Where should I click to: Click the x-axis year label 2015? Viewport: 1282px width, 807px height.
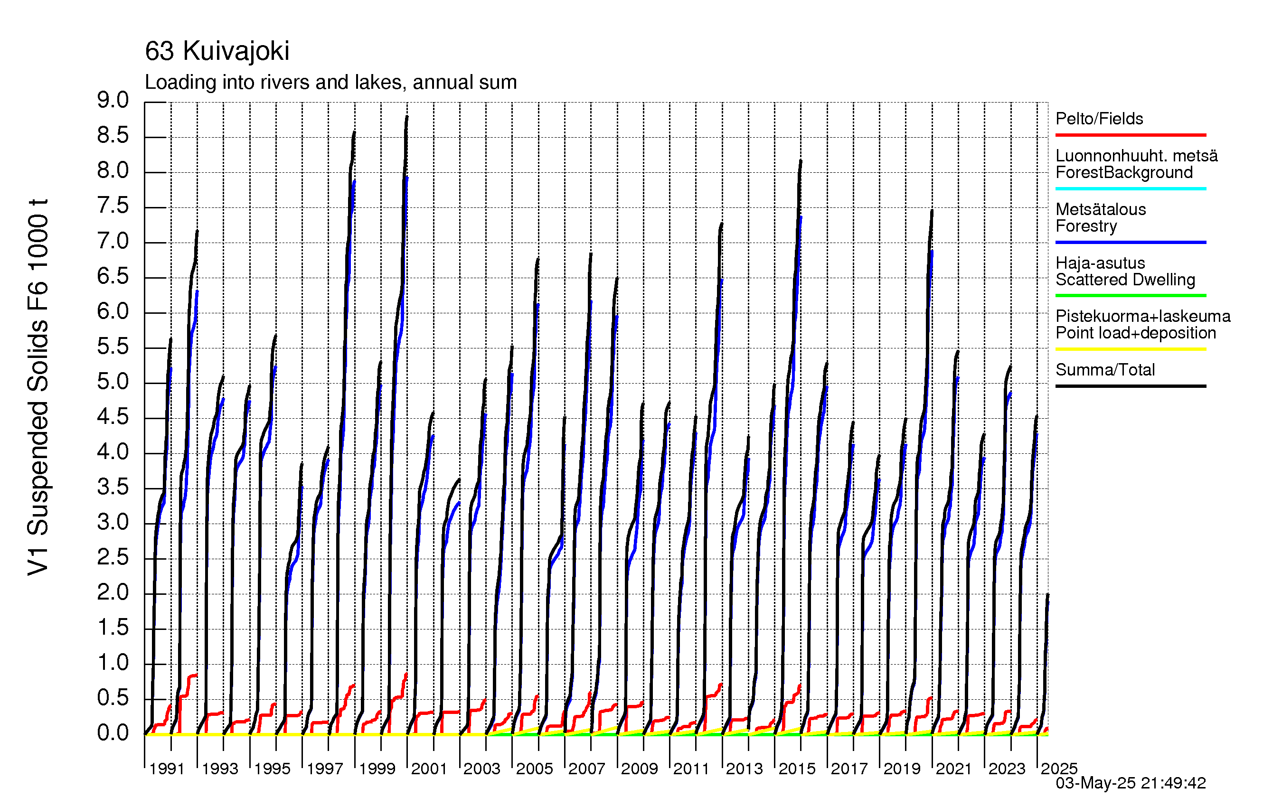point(797,769)
